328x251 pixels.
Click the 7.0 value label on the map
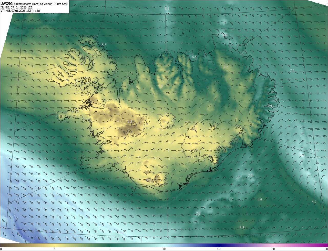tap(292, 71)
